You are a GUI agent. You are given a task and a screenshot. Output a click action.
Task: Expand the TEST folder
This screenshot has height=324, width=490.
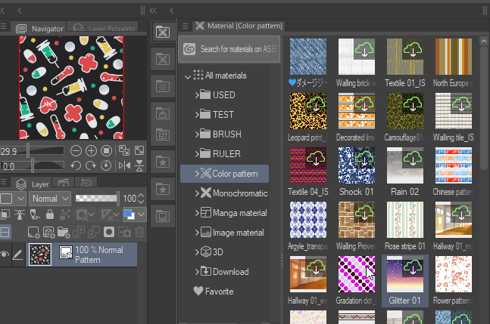coord(197,114)
